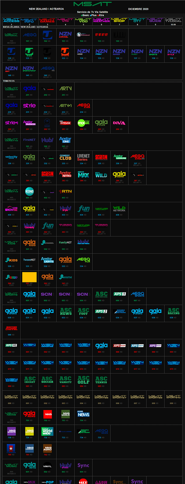Click the LiveNet Series logo, channel 334

(x=83, y=157)
